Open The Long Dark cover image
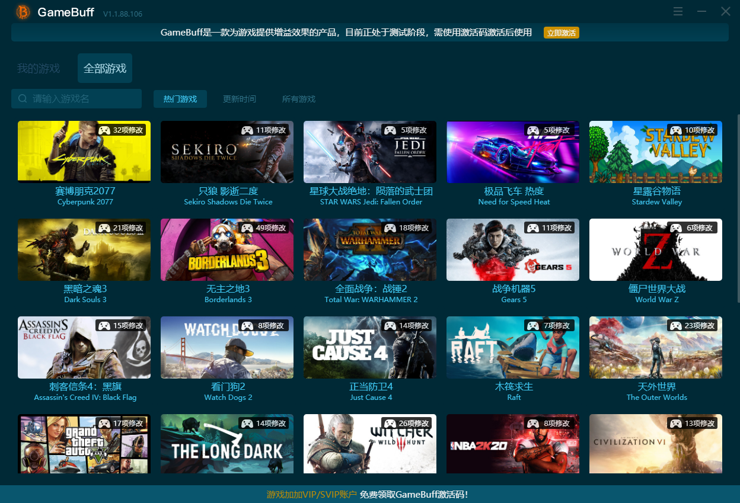The width and height of the screenshot is (740, 503). pos(227,444)
